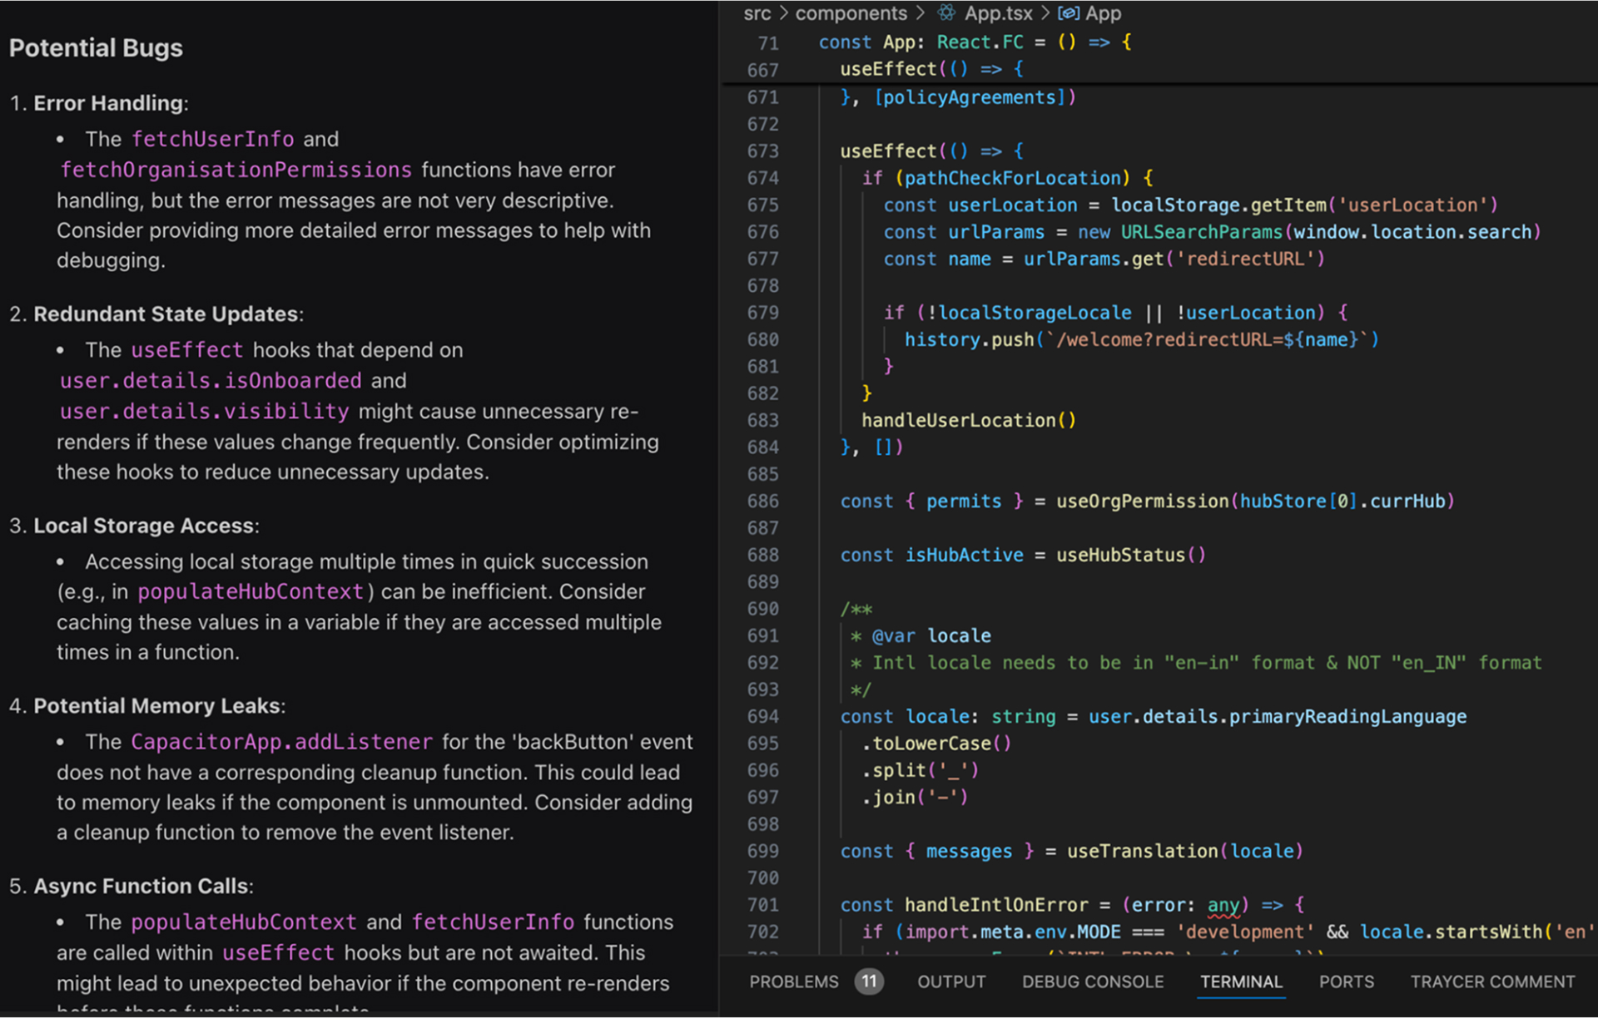The width and height of the screenshot is (1598, 1018).
Task: Click sticky line 71 const App declaration
Action: coord(975,42)
